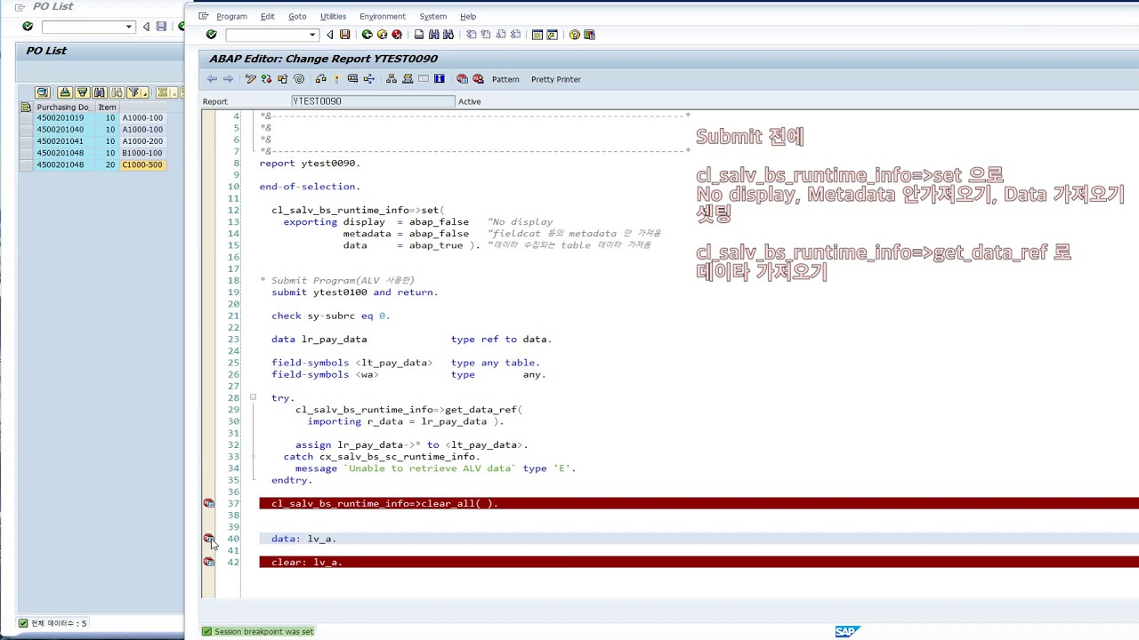Viewport: 1139px width, 640px height.
Task: Navigate forward with blue right arrow
Action: (228, 79)
